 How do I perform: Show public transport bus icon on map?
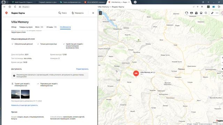point(201,13)
